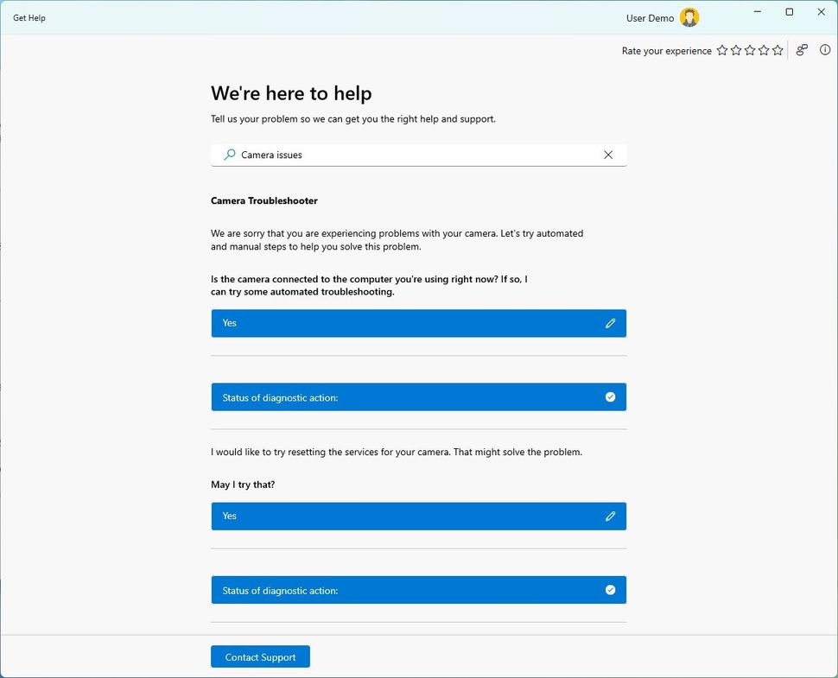Click the Get Help title in the titlebar
Viewport: 838px width, 678px height.
tap(29, 17)
